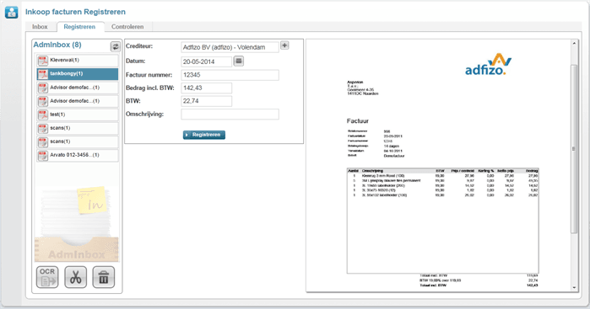590x309 pixels.
Task: Click the empty Omschrijving field
Action: [x=230, y=115]
